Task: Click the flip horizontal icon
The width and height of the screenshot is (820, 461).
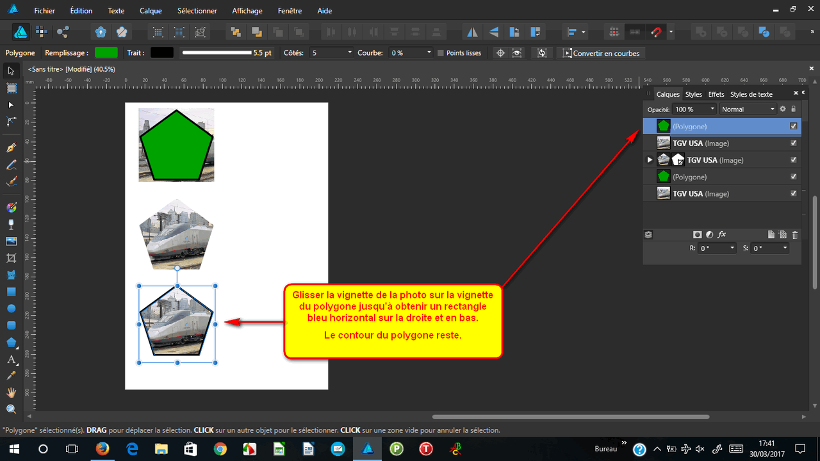Action: click(473, 32)
